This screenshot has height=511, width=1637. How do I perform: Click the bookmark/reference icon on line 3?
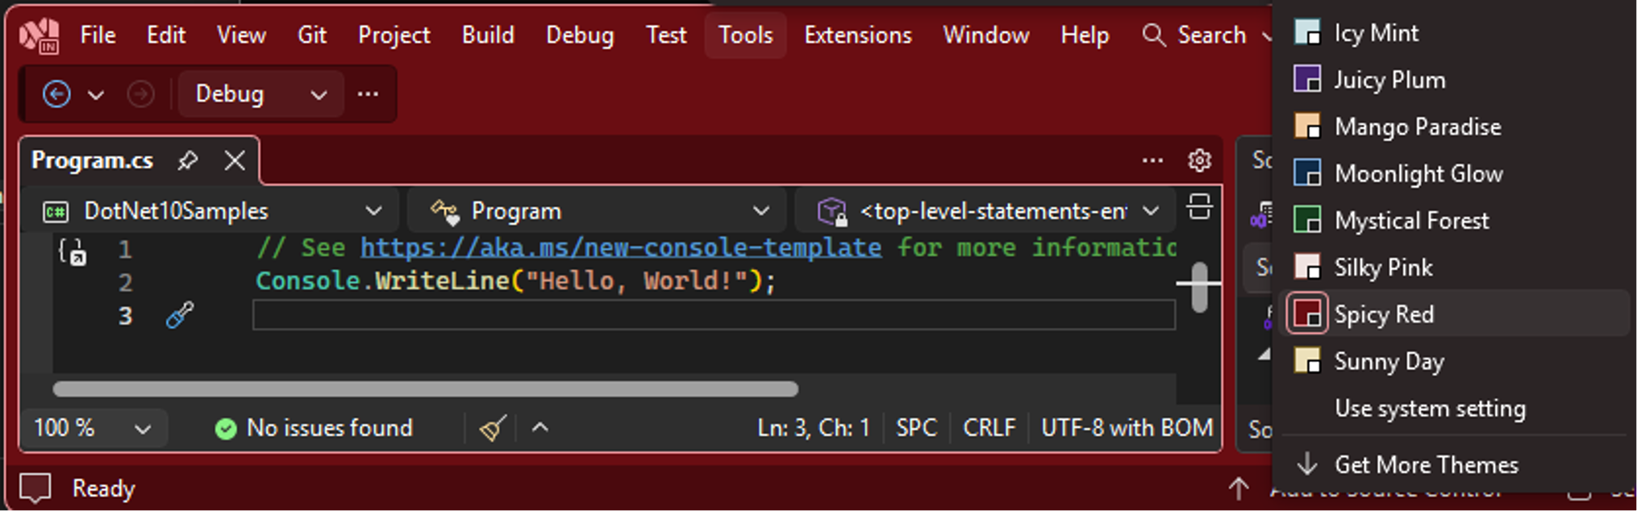pyautogui.click(x=179, y=315)
